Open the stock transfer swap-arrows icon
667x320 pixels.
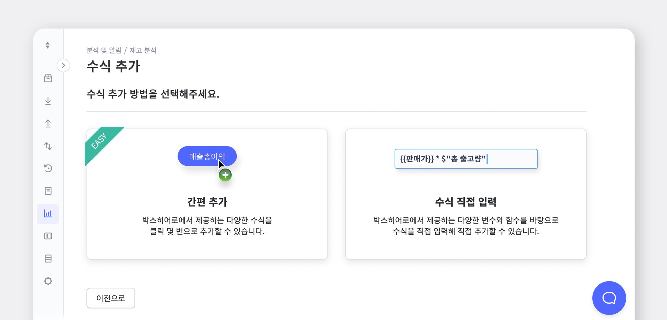48,146
